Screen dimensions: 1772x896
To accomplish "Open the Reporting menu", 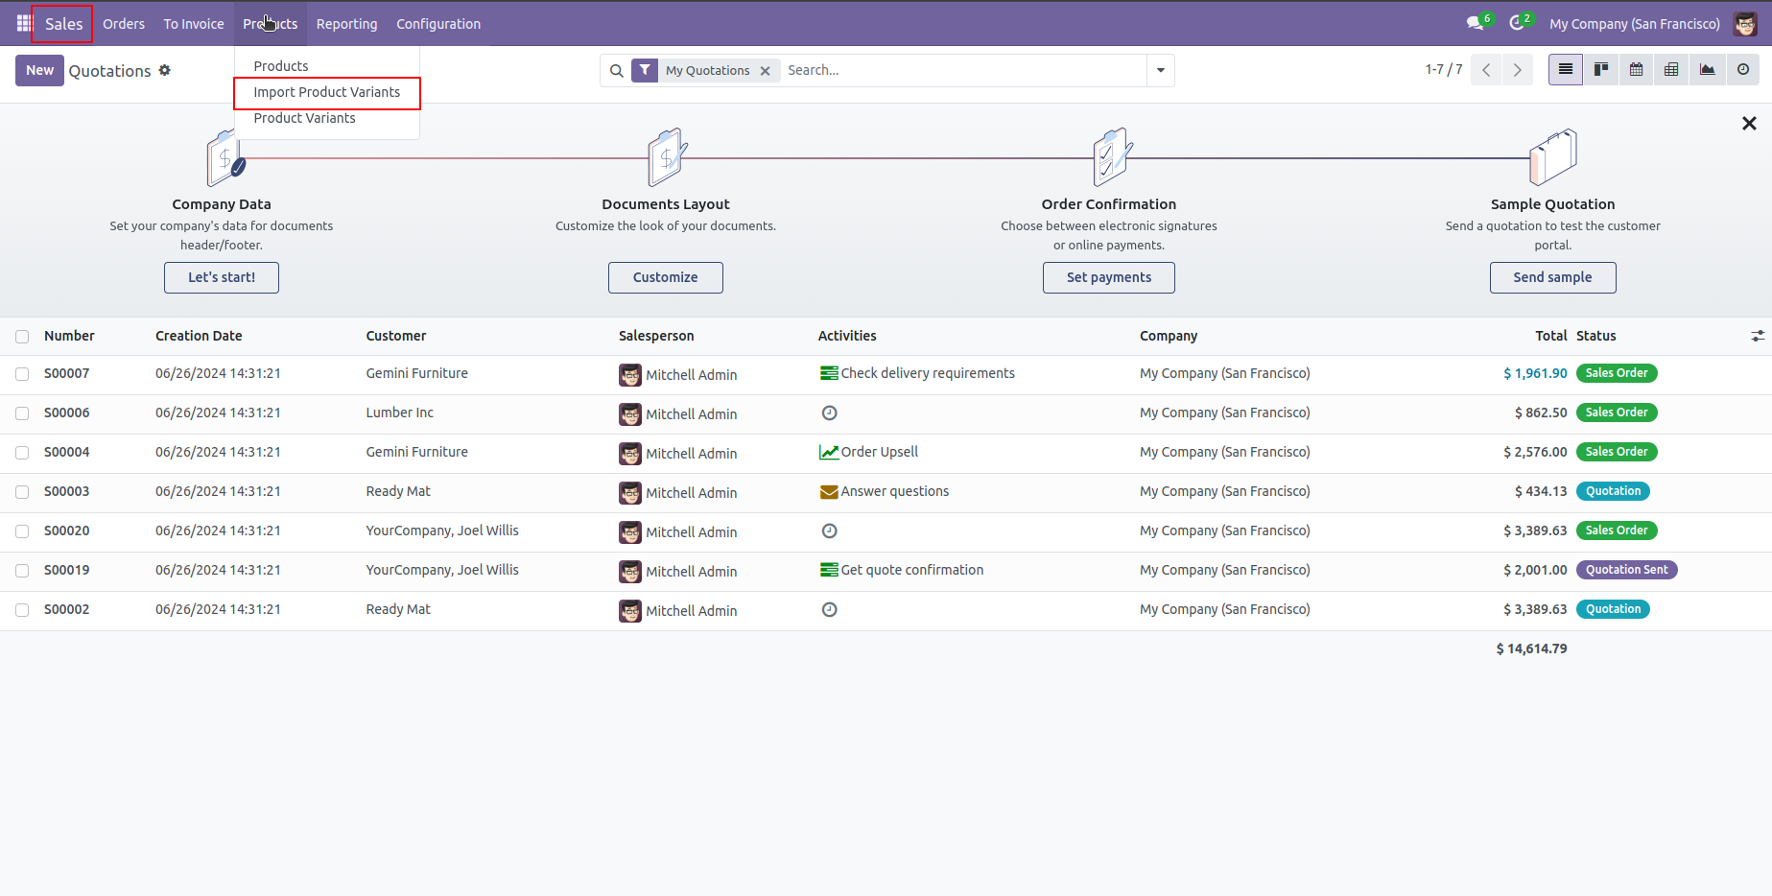I will [x=346, y=23].
